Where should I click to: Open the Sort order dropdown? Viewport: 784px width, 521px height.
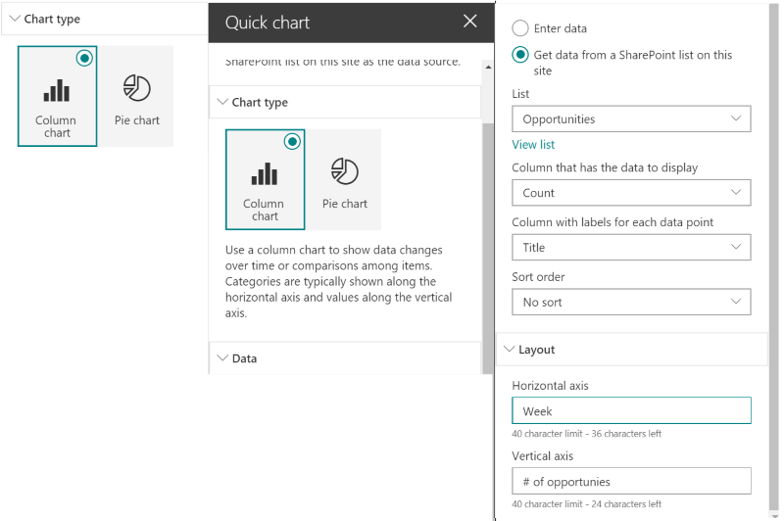(631, 303)
